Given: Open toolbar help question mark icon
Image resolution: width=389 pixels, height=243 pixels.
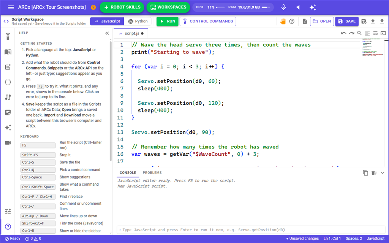Looking at the screenshot, I should [292, 21].
